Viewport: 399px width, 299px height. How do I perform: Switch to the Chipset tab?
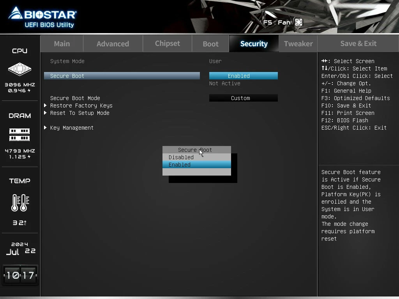167,44
